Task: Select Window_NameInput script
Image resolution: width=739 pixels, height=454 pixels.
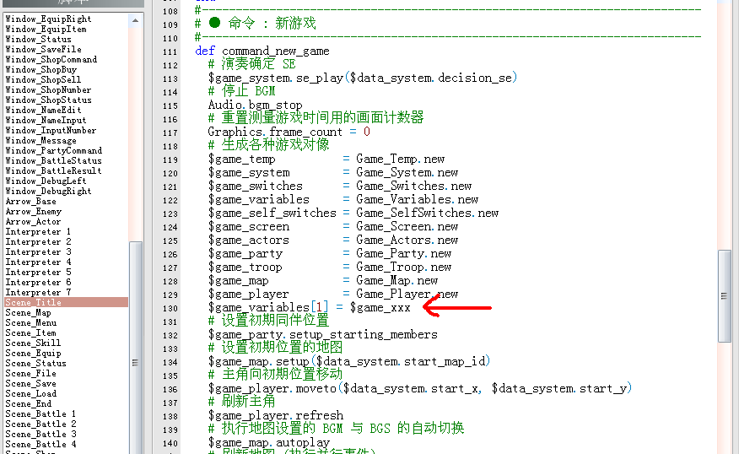Action: tap(46, 120)
